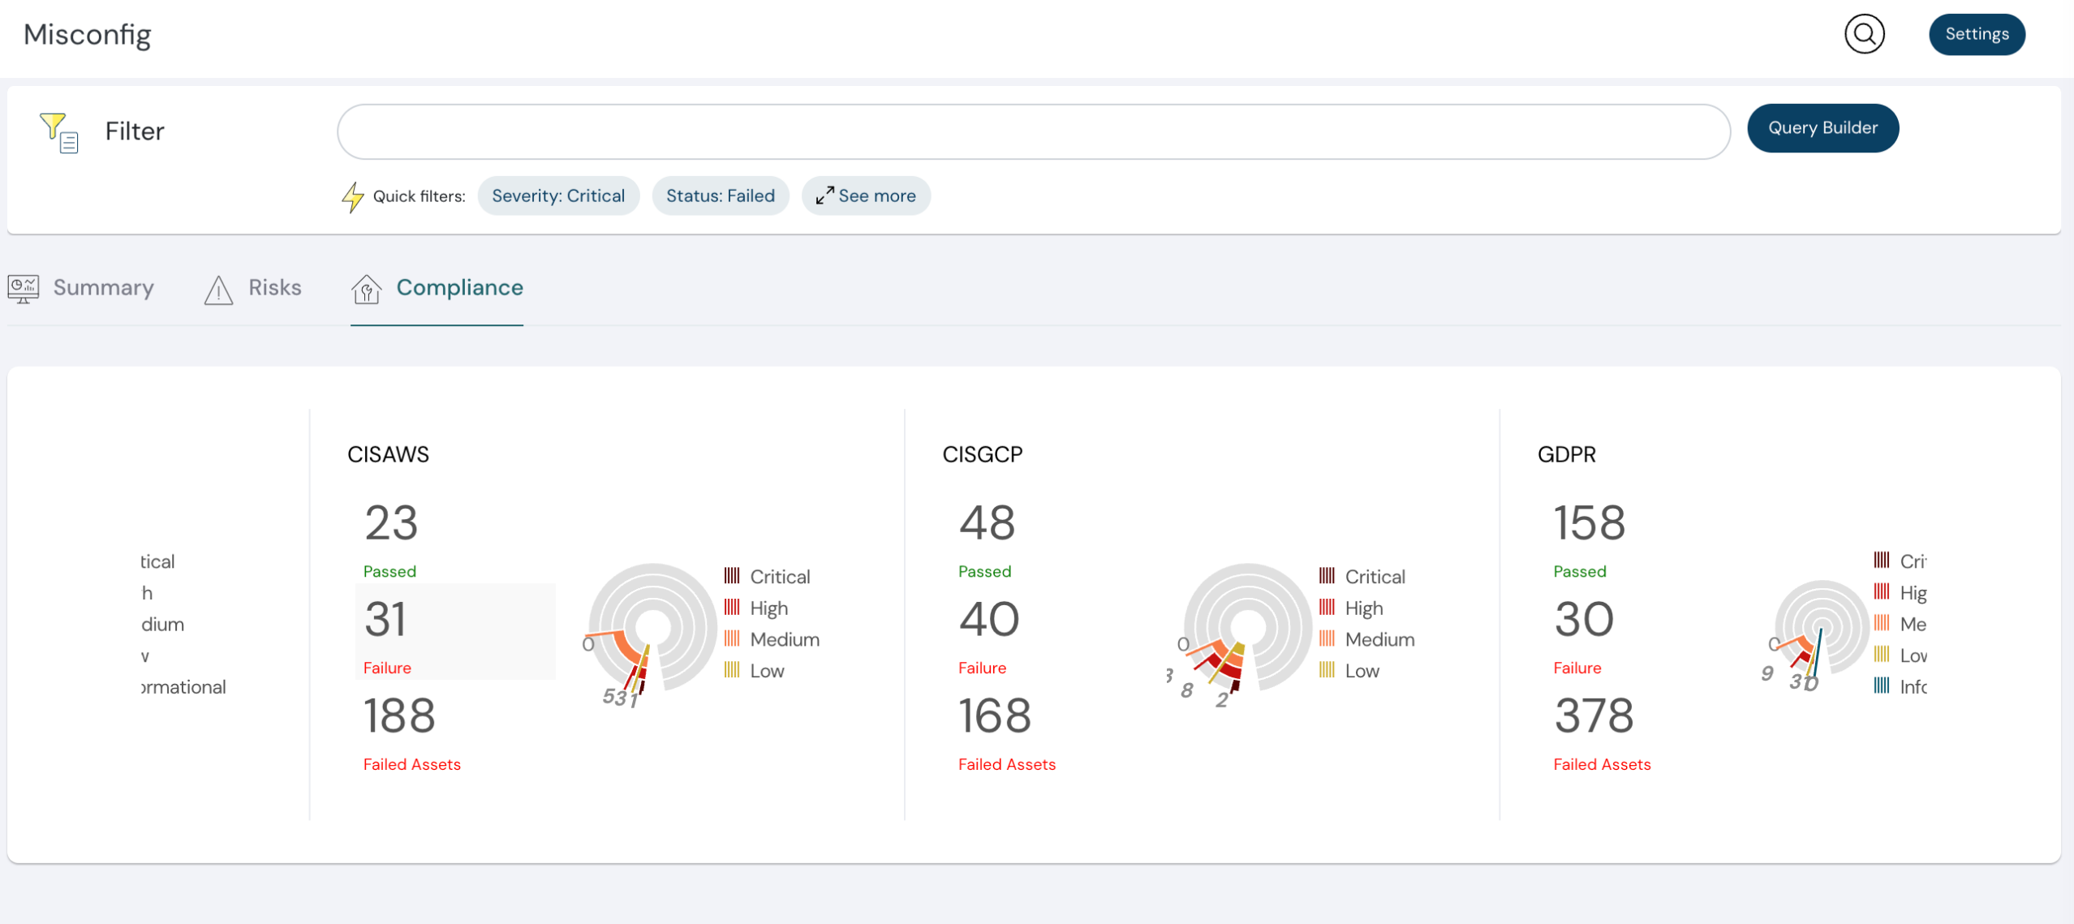The width and height of the screenshot is (2074, 924).
Task: Open the Query Builder
Action: pyautogui.click(x=1822, y=128)
